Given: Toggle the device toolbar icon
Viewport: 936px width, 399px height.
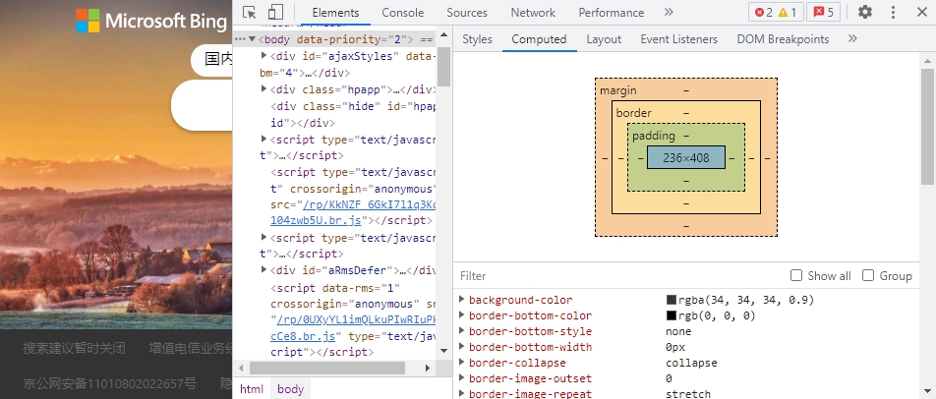Looking at the screenshot, I should click(275, 13).
